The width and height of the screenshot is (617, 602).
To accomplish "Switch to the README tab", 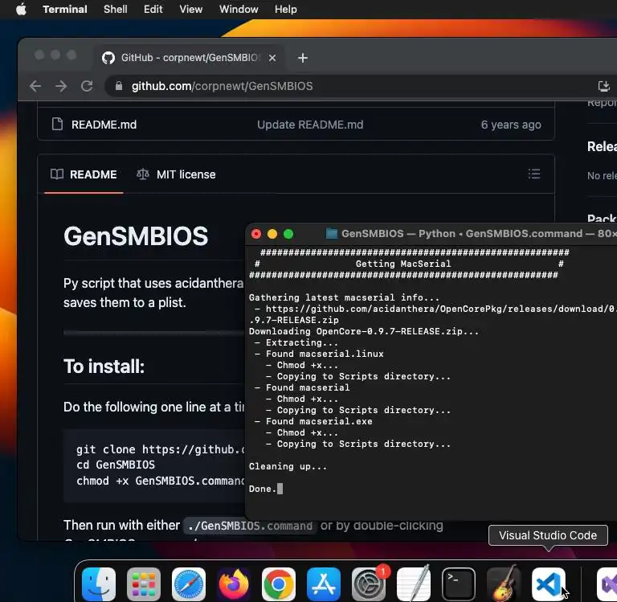I will pos(84,174).
